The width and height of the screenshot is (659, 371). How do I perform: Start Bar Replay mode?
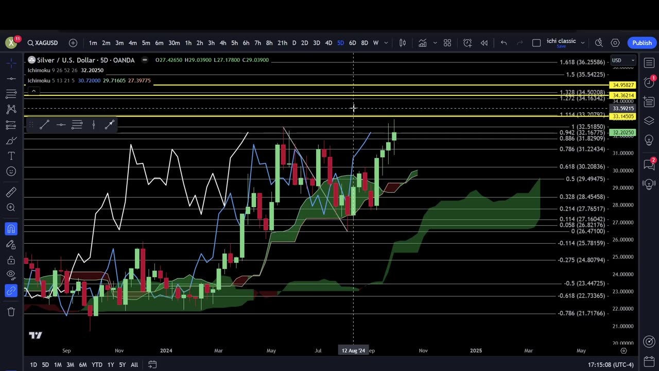484,43
